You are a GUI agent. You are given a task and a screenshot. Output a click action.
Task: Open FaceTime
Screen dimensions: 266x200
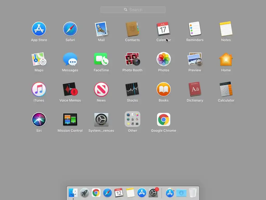[101, 59]
